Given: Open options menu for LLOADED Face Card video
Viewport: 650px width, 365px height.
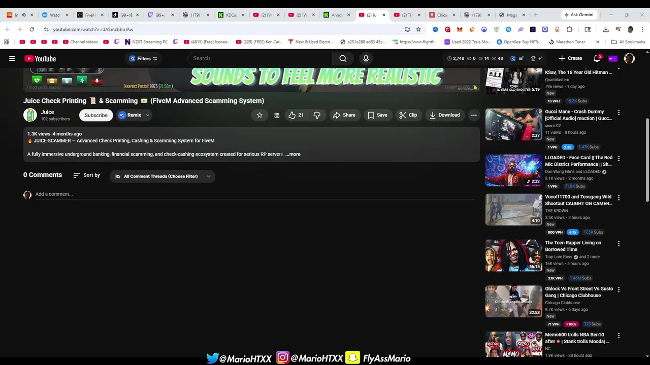Looking at the screenshot, I should coord(619,159).
